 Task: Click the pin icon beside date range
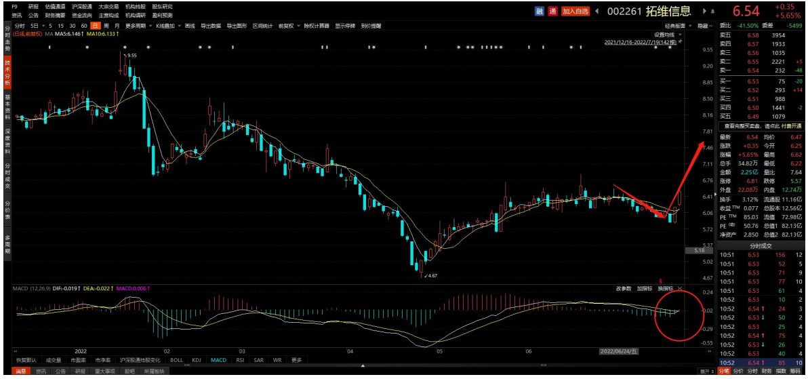pos(680,42)
